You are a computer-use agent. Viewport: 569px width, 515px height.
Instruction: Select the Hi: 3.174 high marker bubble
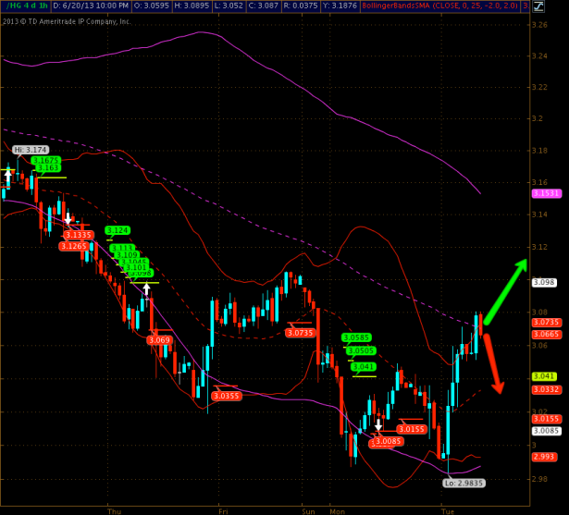30,149
